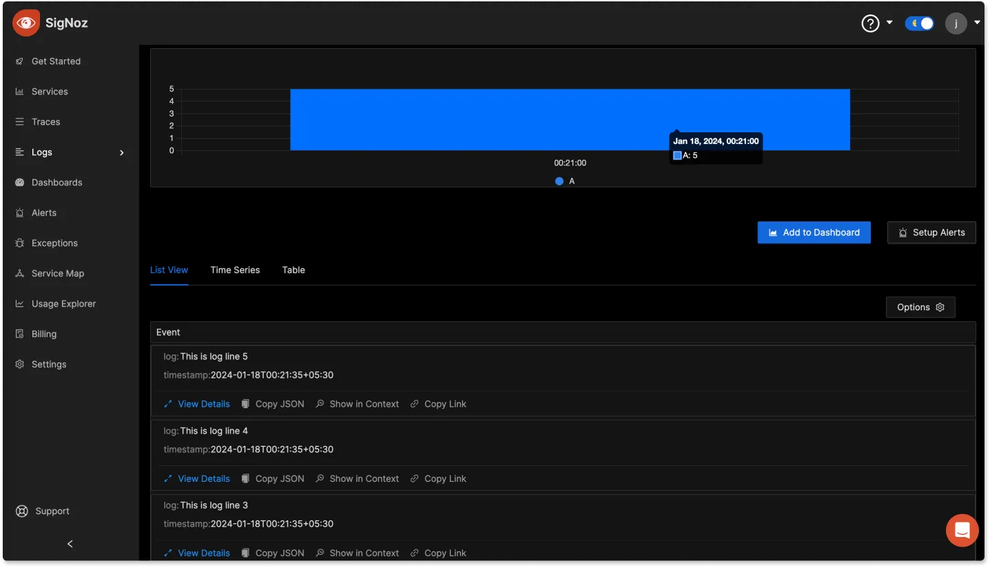View Details of log line 4
Image resolution: width=990 pixels, height=568 pixels.
[x=197, y=478]
